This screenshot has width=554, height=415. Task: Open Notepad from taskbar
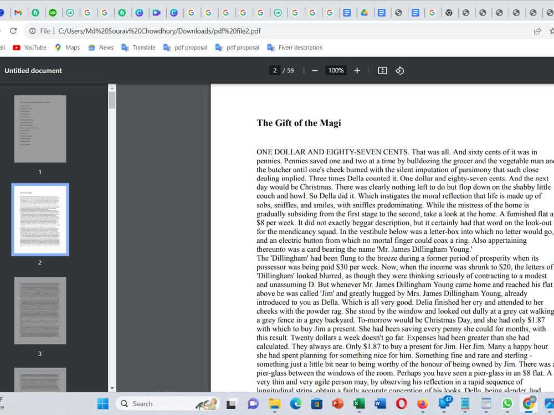[465, 404]
